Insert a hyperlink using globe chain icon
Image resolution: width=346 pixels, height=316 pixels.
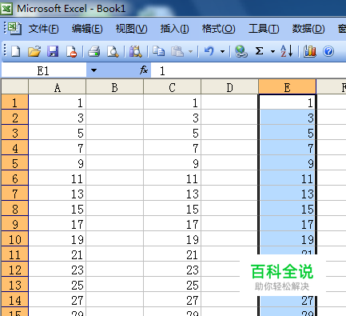pyautogui.click(x=241, y=51)
